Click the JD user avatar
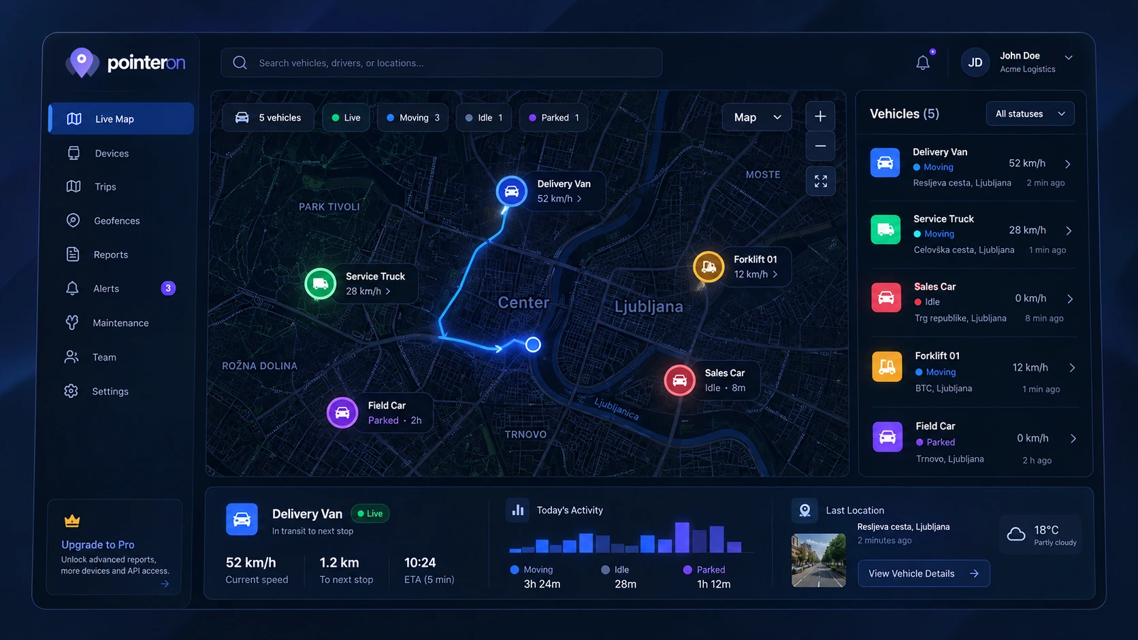This screenshot has height=640, width=1138. pos(975,63)
